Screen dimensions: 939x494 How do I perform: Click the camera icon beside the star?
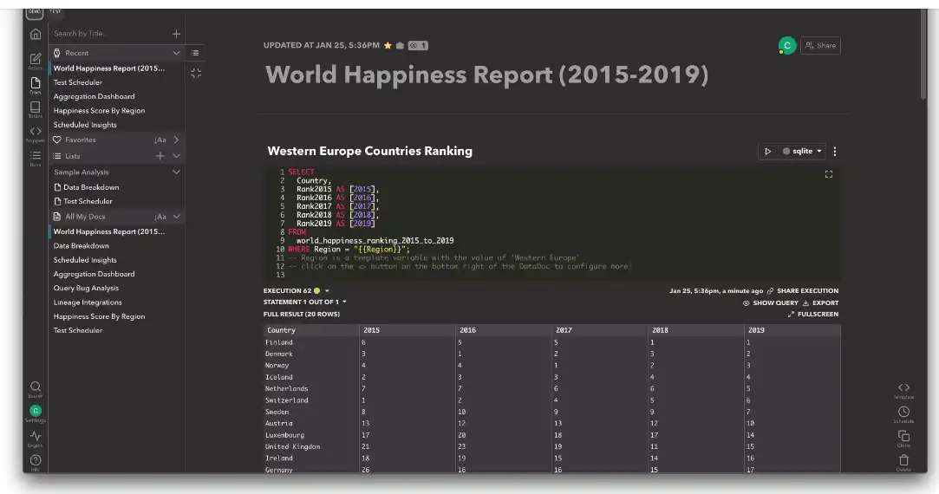pyautogui.click(x=400, y=46)
